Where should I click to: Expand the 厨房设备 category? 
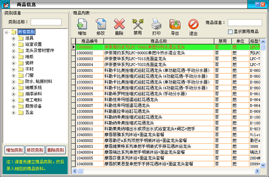(x=14, y=107)
